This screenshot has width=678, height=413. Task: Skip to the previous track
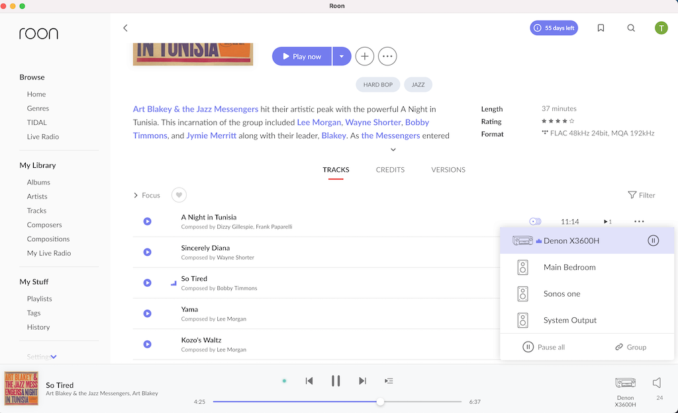pos(309,381)
